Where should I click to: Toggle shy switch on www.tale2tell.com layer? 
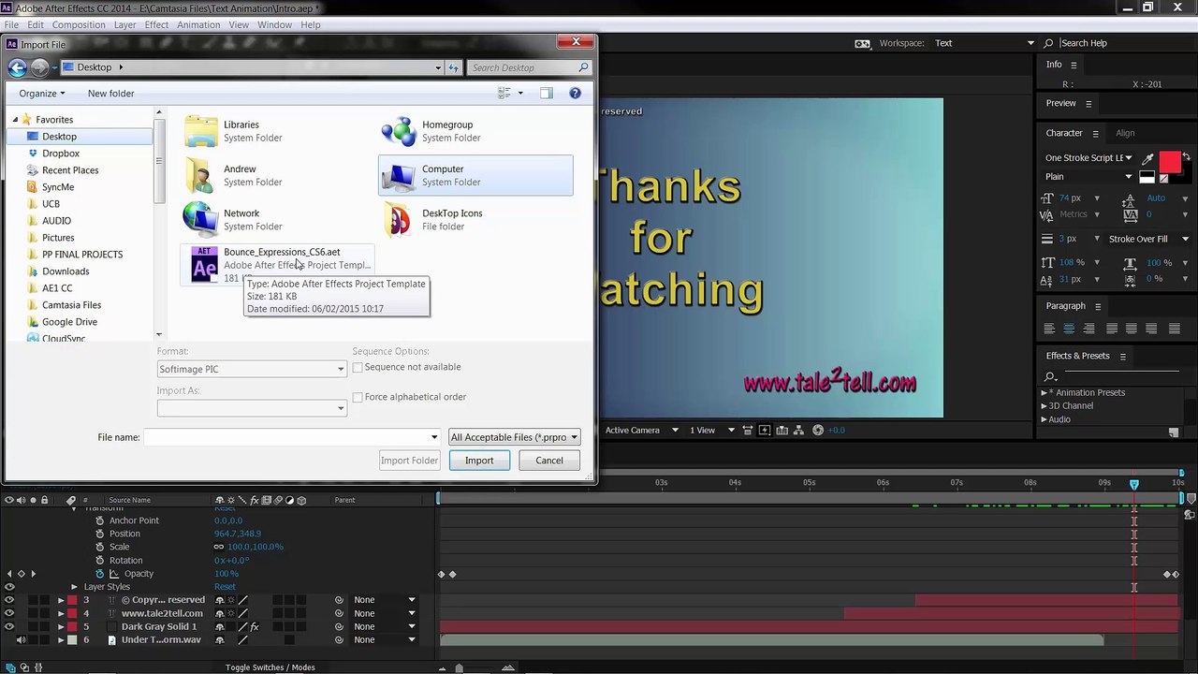tap(220, 613)
